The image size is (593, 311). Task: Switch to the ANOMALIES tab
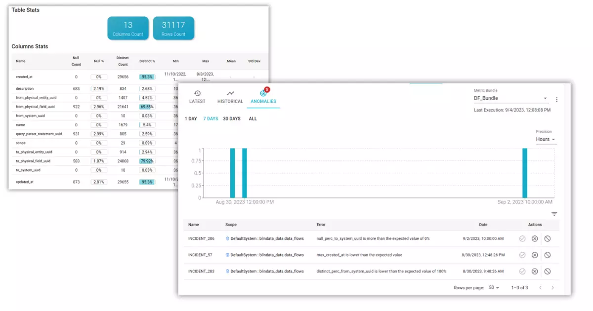pos(263,97)
